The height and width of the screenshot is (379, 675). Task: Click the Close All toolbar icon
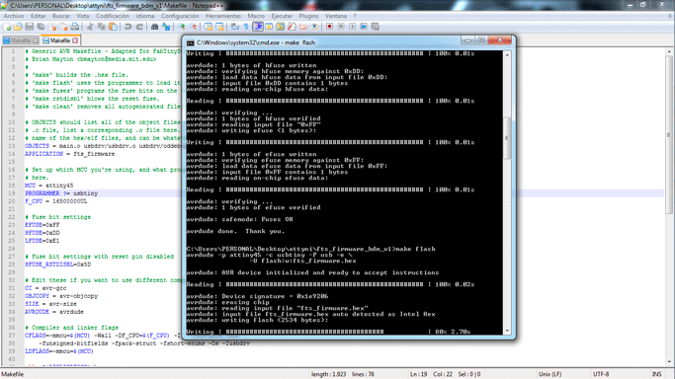point(63,27)
